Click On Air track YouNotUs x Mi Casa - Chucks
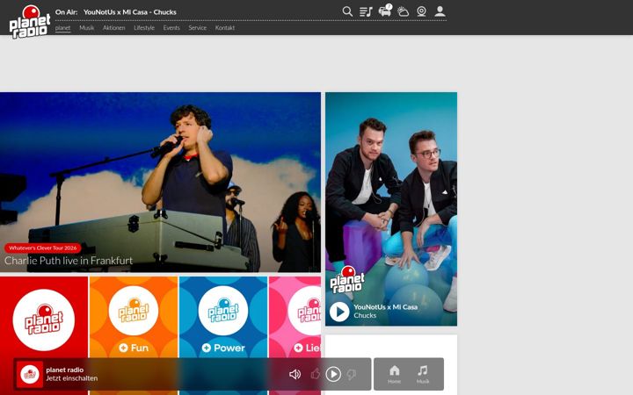Screen dimensions: 633x395 click(x=129, y=12)
